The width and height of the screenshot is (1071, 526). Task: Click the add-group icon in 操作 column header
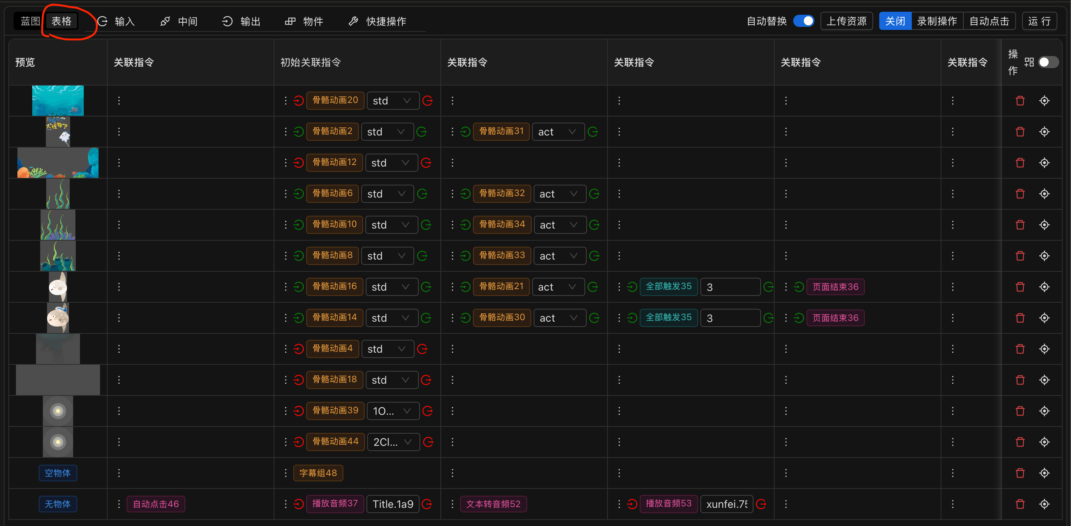[1029, 62]
